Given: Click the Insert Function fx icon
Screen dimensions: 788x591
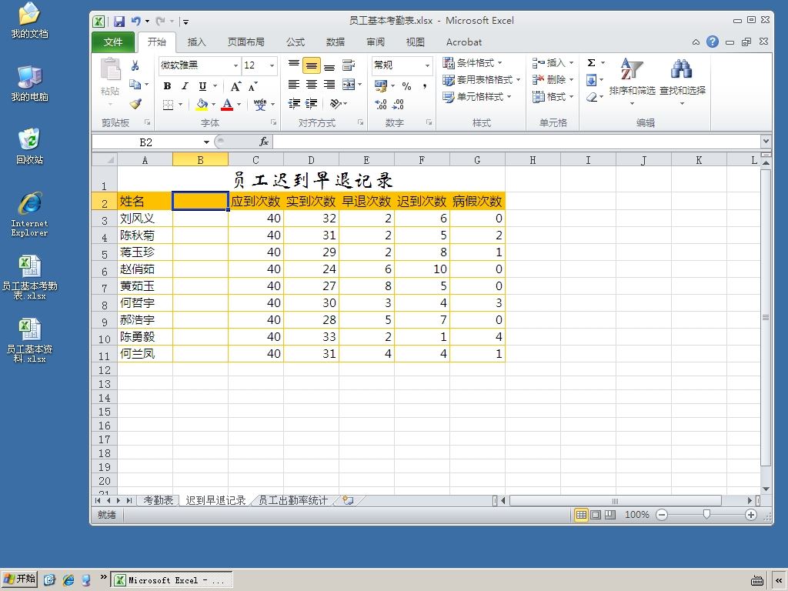Looking at the screenshot, I should pos(264,142).
